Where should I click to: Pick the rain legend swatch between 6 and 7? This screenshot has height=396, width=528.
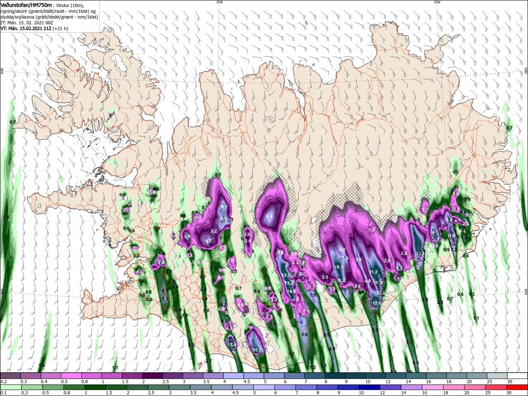[x=285, y=387]
